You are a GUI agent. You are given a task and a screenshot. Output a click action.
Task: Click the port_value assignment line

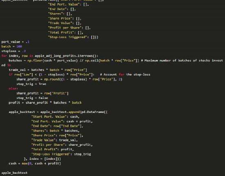click(16, 42)
